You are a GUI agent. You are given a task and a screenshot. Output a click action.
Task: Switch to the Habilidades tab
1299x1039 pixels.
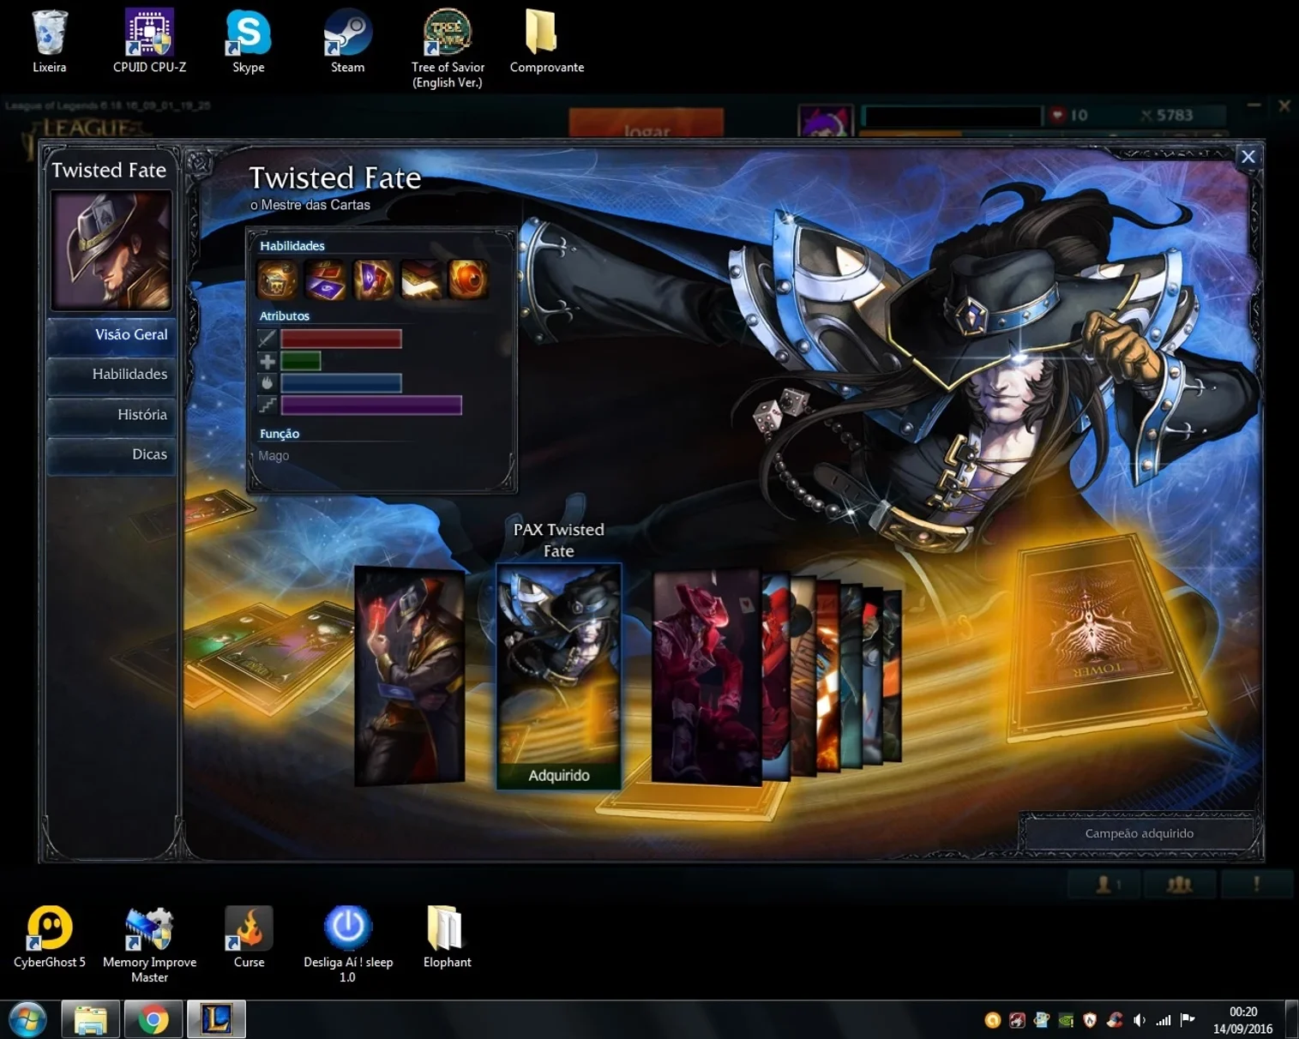[x=111, y=375]
